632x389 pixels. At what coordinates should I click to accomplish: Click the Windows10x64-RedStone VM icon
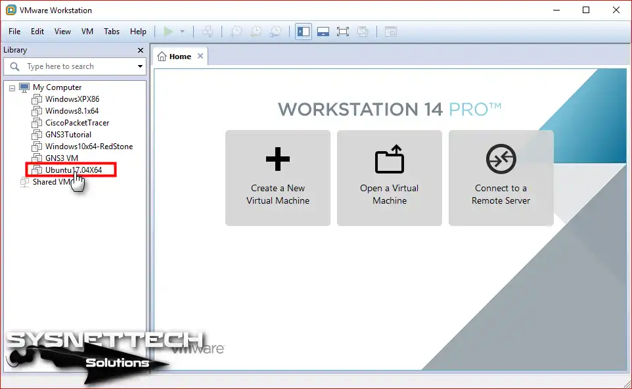coord(37,146)
